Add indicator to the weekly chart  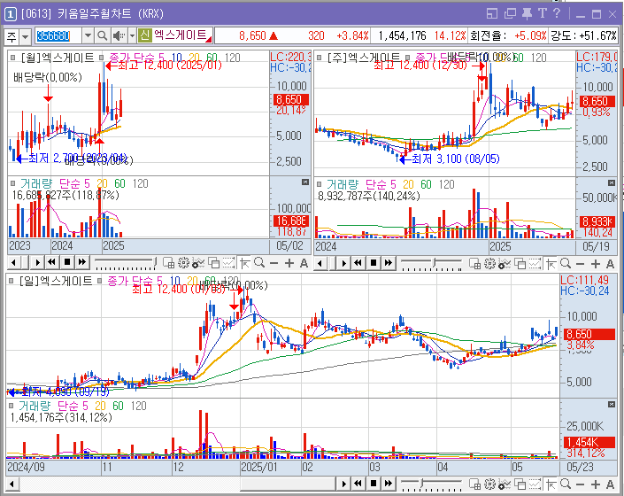pyautogui.click(x=505, y=263)
